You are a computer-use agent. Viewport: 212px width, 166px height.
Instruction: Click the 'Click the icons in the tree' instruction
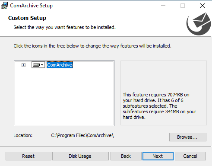pos(92,46)
